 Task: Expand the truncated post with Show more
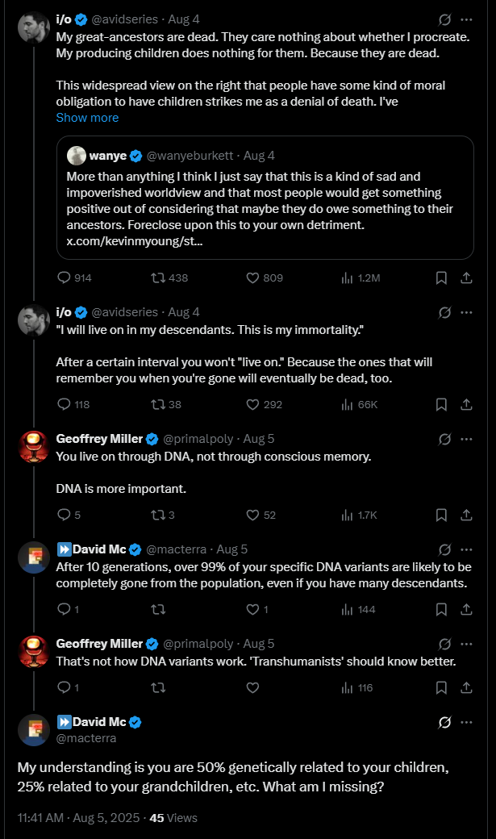coord(87,118)
